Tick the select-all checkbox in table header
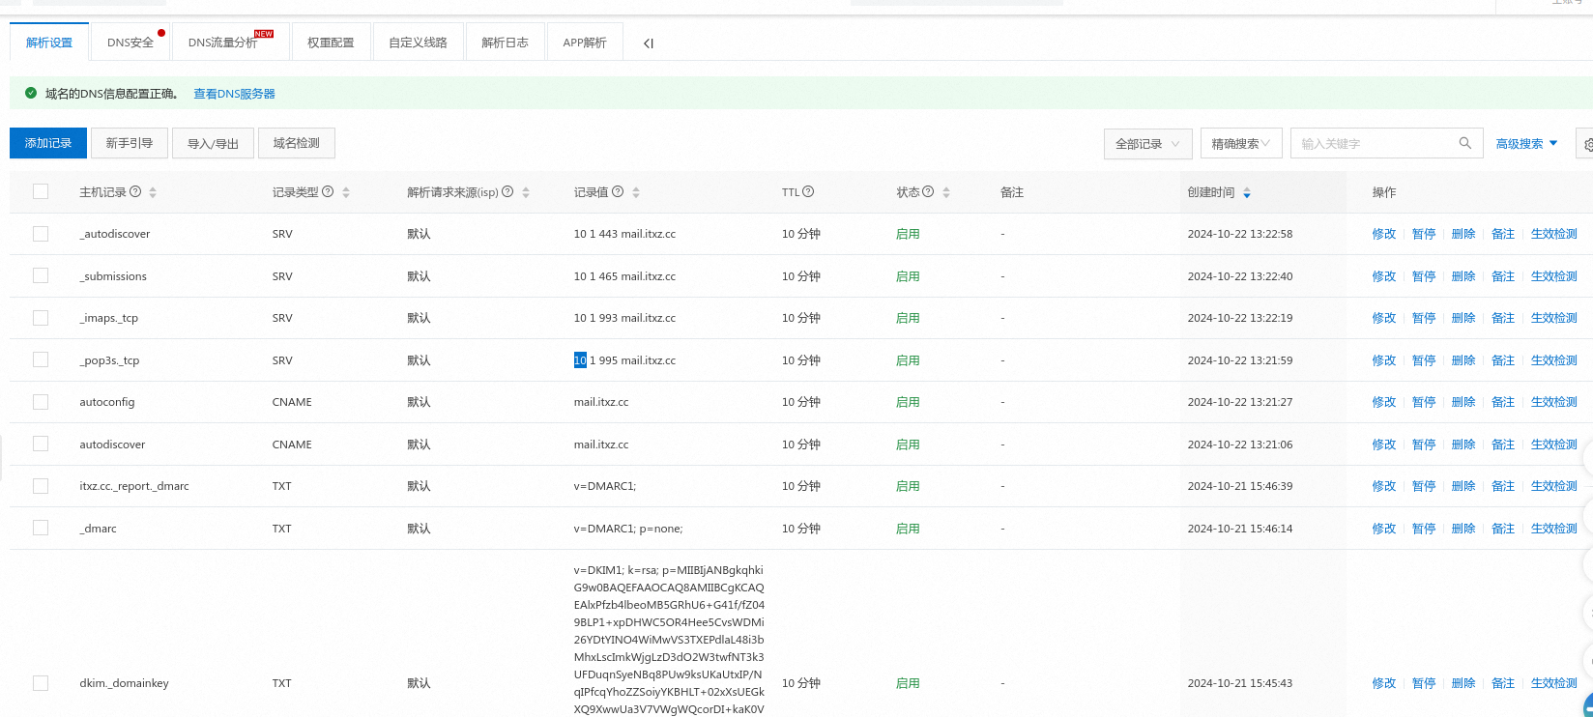 [x=41, y=191]
